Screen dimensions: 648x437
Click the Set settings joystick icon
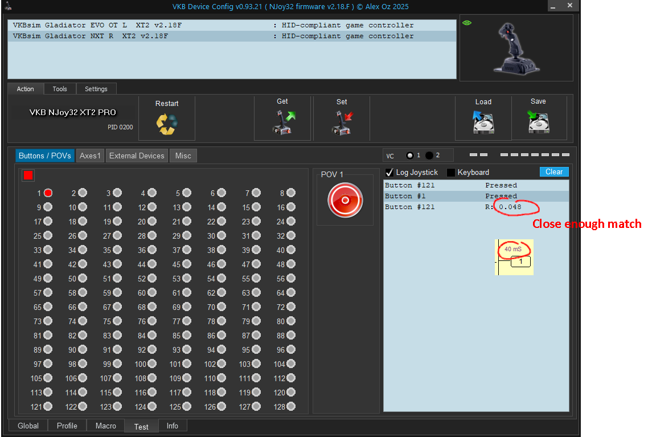pyautogui.click(x=343, y=123)
